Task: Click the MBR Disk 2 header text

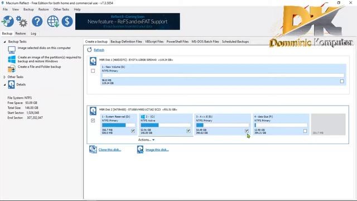Action: [138, 109]
